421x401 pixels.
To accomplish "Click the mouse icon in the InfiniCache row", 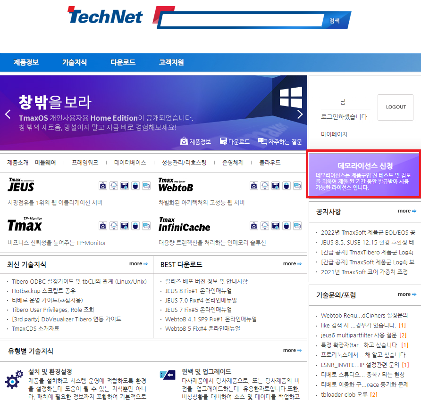I will (x=287, y=226).
